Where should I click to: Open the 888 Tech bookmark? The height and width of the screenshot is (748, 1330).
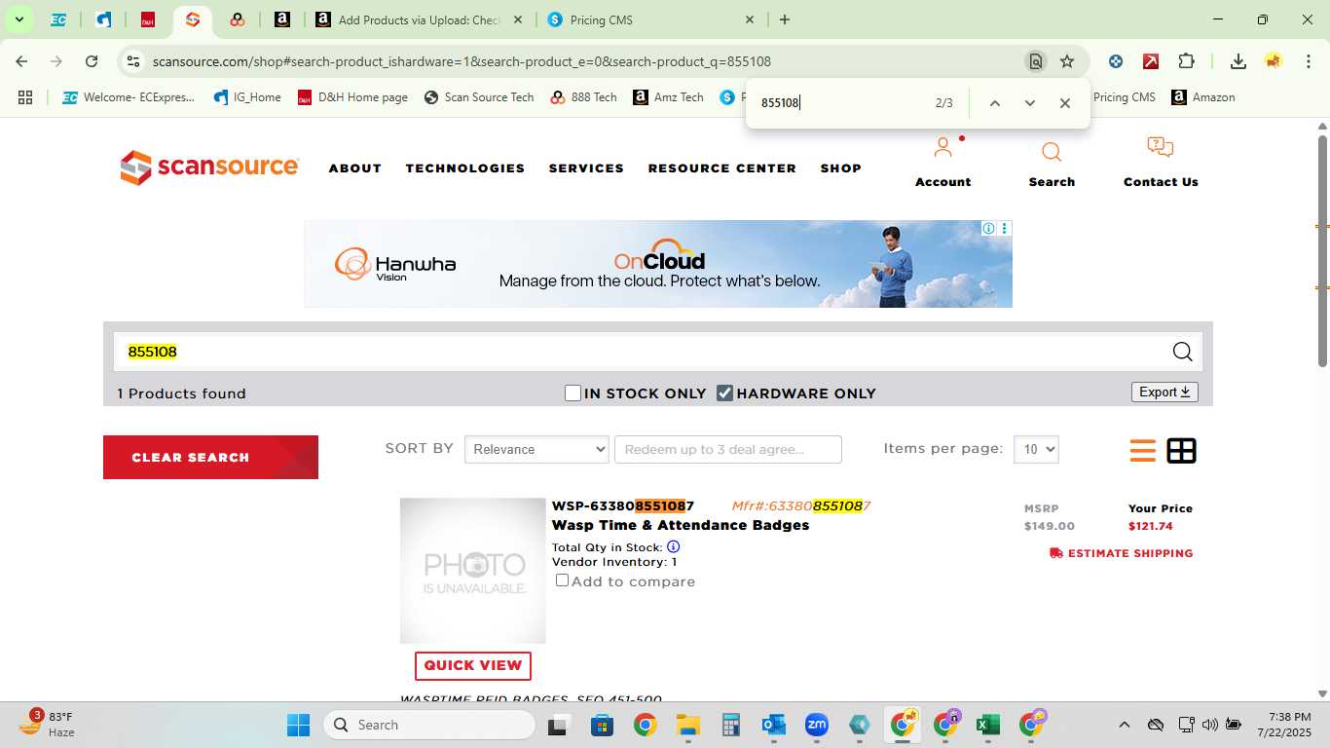[x=583, y=97]
